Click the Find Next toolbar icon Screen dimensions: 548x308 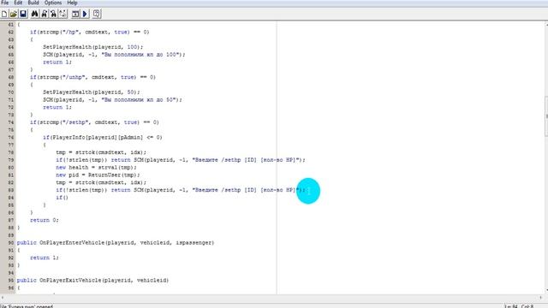coord(44,14)
